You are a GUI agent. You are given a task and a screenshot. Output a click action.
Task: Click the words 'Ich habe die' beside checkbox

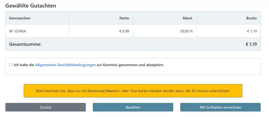pos(24,65)
